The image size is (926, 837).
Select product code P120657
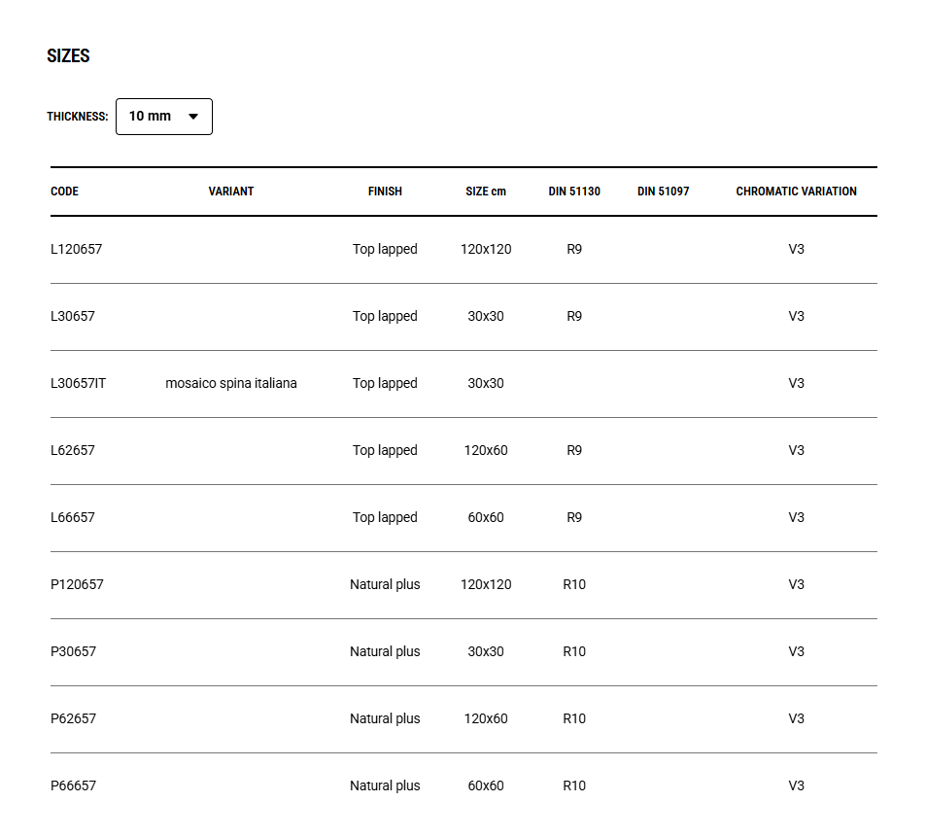pyautogui.click(x=77, y=585)
